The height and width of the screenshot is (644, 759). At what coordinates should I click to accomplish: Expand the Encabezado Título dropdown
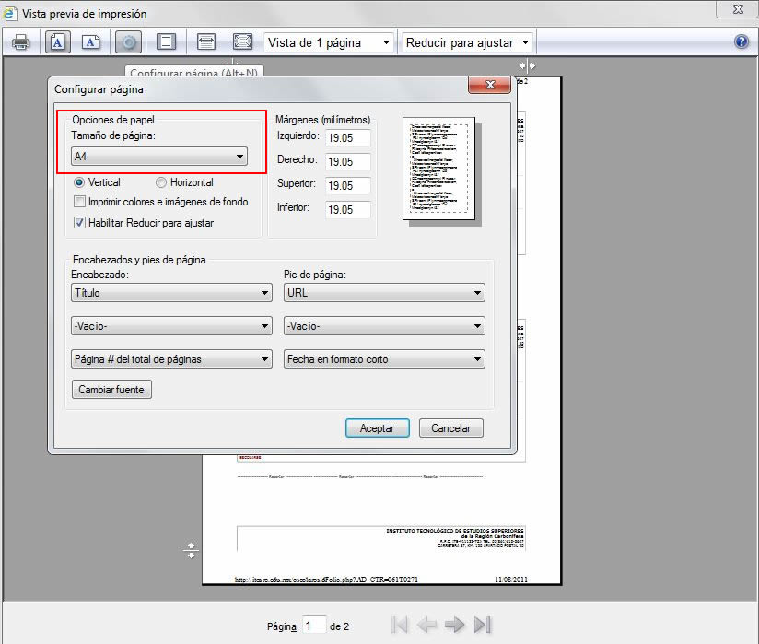point(171,293)
